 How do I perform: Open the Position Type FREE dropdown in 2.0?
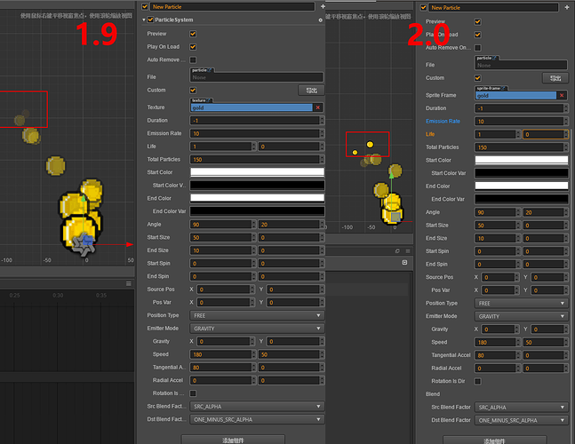[x=521, y=304]
